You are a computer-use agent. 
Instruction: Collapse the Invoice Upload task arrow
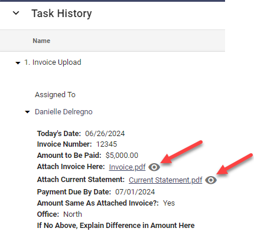click(x=18, y=63)
